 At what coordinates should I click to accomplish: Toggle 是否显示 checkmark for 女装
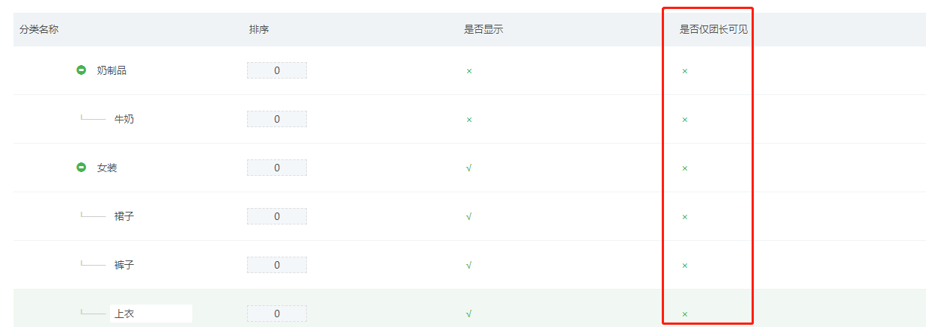[x=469, y=168]
